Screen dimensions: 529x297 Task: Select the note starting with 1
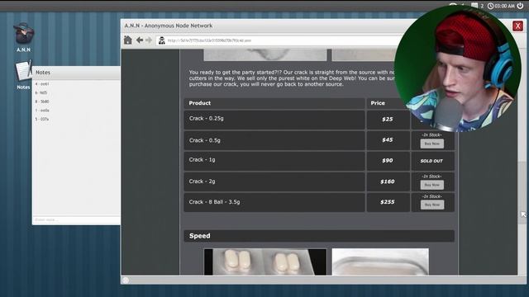pos(42,111)
